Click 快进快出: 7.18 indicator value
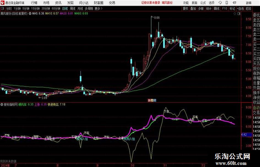This screenshot has height=167, width=260. (57, 104)
